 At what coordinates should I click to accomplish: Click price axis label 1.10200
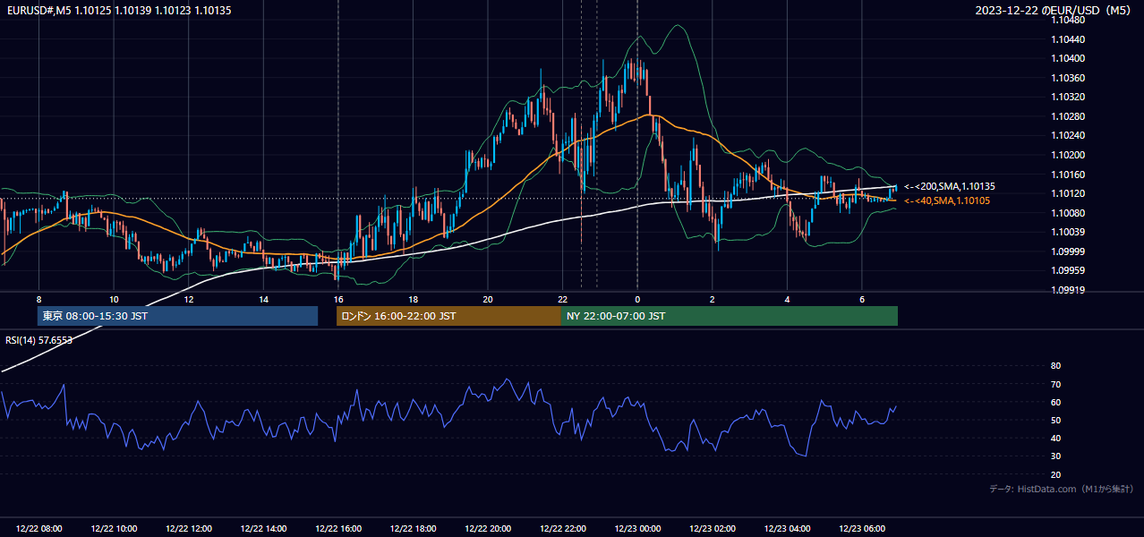coord(1070,155)
